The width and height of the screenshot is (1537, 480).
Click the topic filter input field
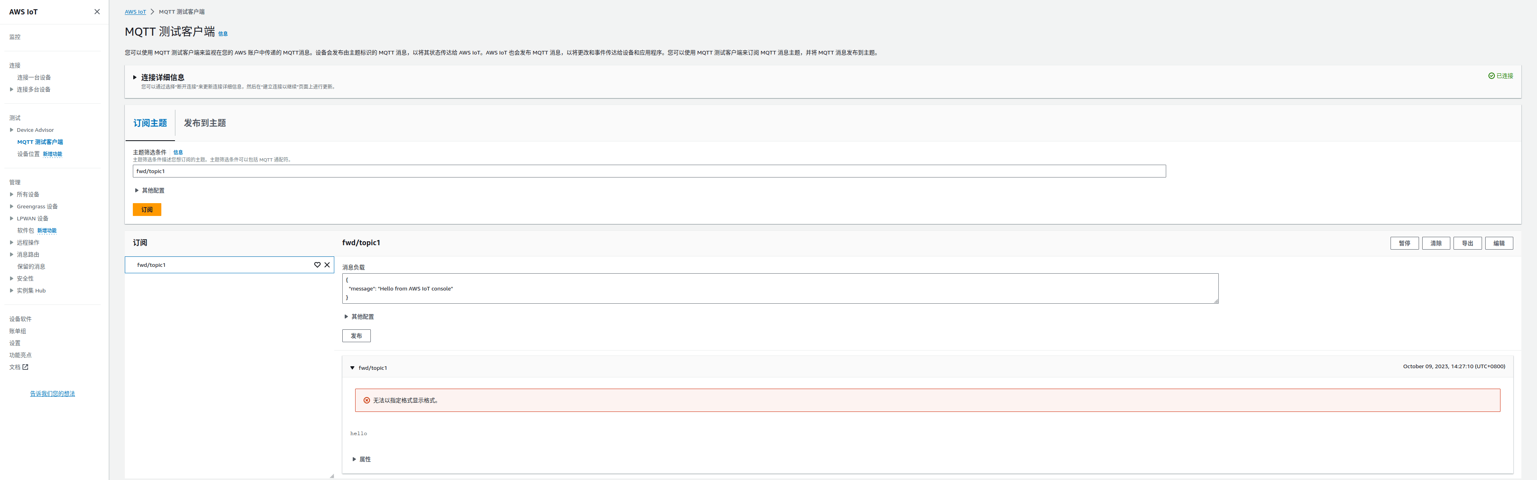(649, 171)
